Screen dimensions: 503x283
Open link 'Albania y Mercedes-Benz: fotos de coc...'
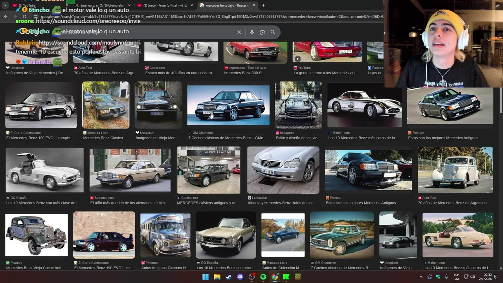[282, 203]
